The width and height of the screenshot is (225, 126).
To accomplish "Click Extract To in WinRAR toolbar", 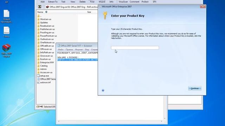I will (53, 2).
